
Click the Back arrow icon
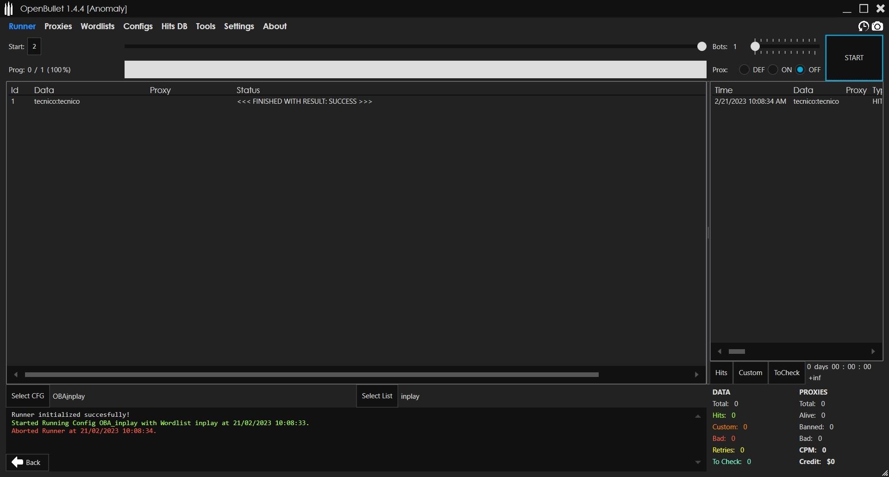pyautogui.click(x=18, y=462)
